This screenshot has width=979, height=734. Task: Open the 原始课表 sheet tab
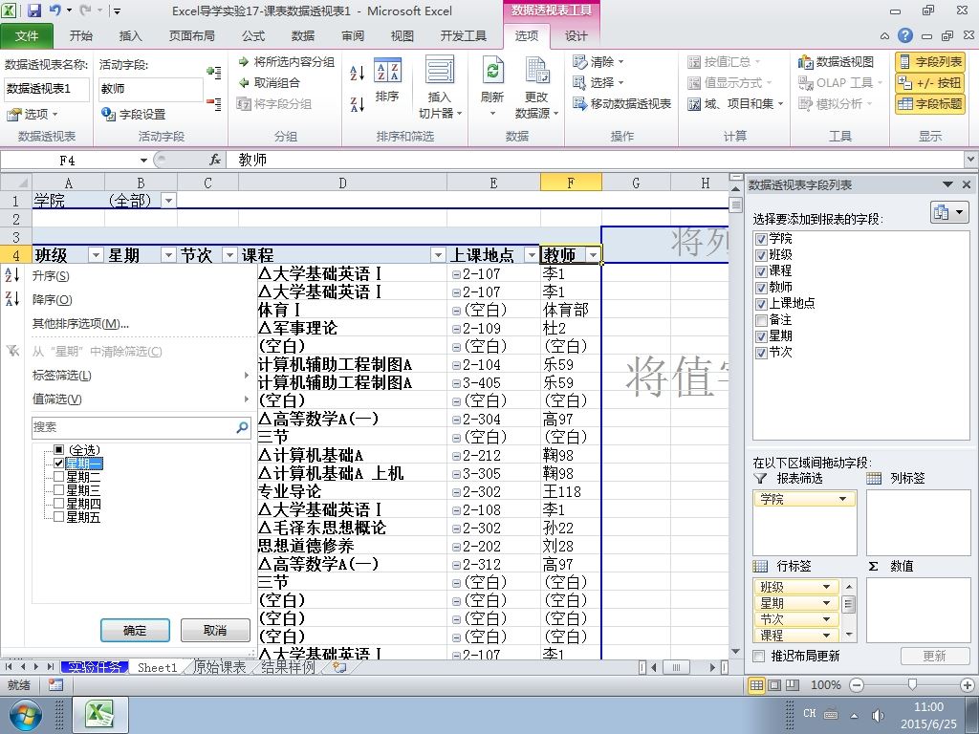[x=219, y=667]
